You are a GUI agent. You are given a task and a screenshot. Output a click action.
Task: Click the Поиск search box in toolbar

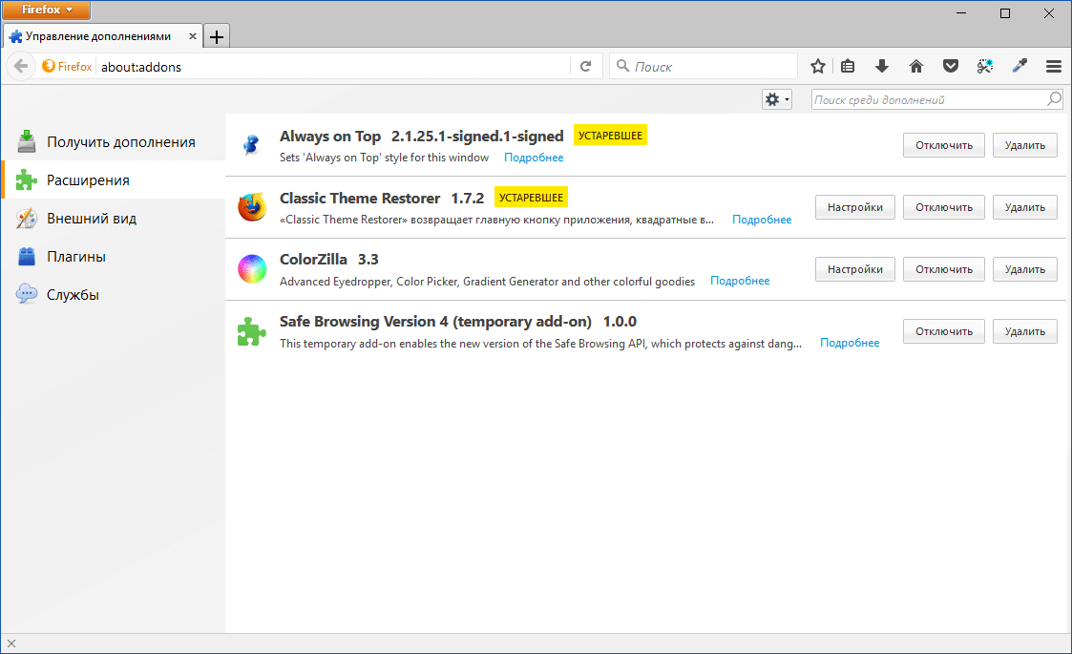tap(703, 67)
